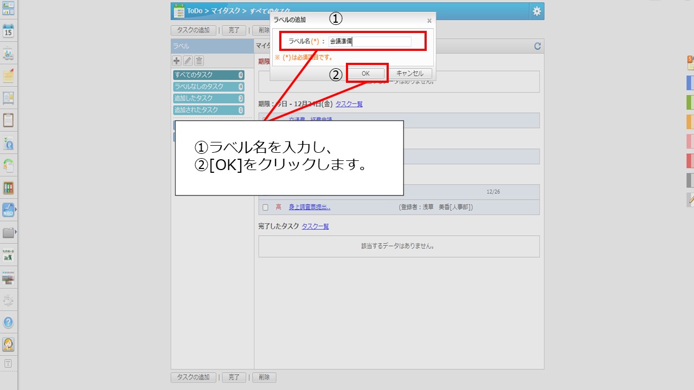Click the small T icon in sidebar
The image size is (694, 390).
(8, 363)
